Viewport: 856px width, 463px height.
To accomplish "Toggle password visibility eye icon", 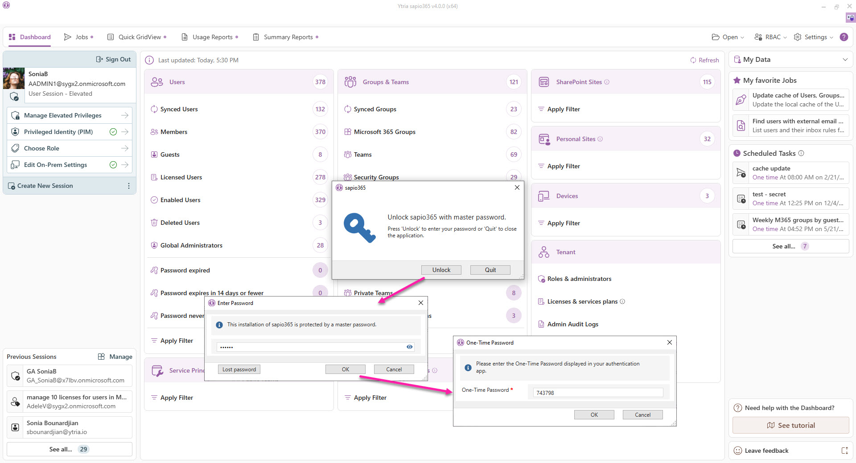I will click(409, 347).
